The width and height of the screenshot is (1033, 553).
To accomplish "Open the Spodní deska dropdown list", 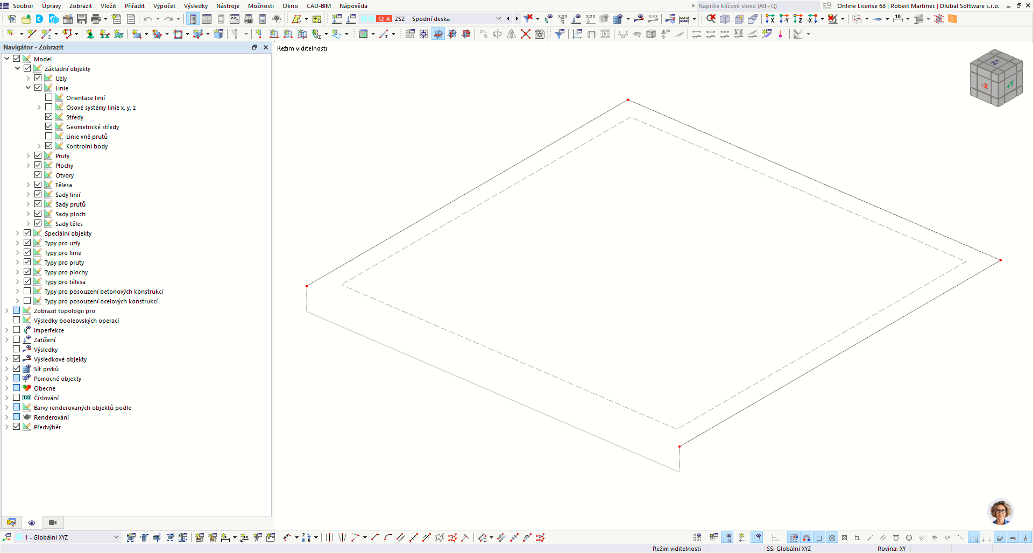I will click(x=499, y=18).
